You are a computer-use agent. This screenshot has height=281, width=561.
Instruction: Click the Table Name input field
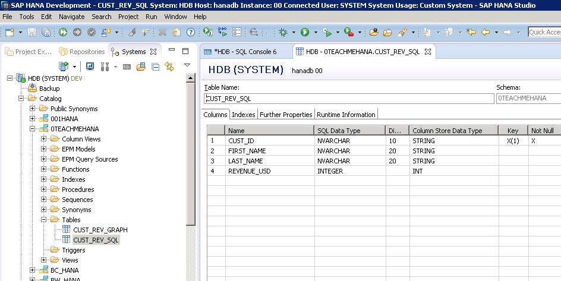[349, 99]
